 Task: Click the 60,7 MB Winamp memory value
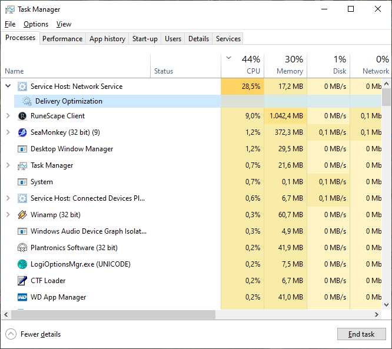291,215
